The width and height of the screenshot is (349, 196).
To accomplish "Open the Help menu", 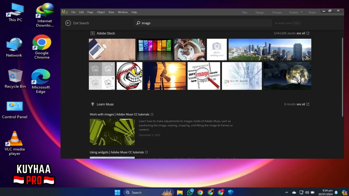I will [134, 12].
